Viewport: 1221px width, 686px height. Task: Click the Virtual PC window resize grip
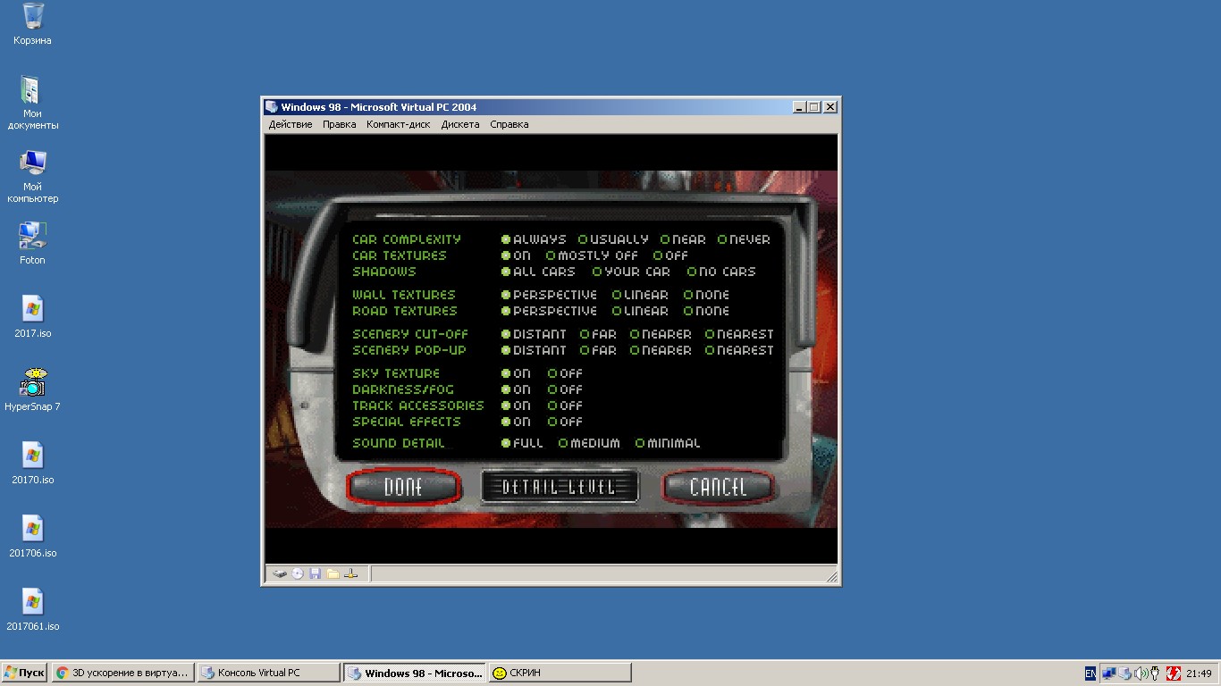tap(832, 577)
